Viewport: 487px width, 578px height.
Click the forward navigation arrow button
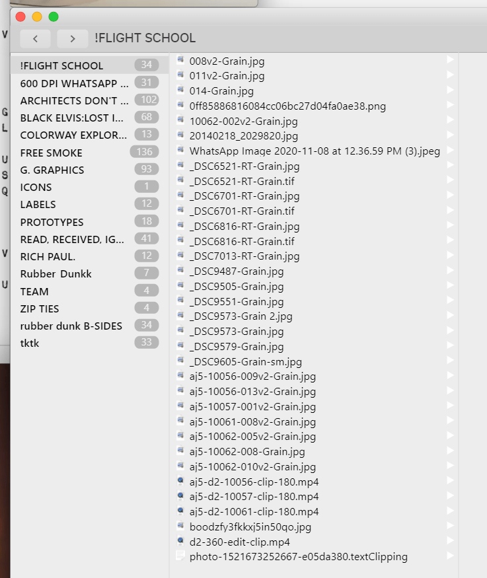(72, 39)
